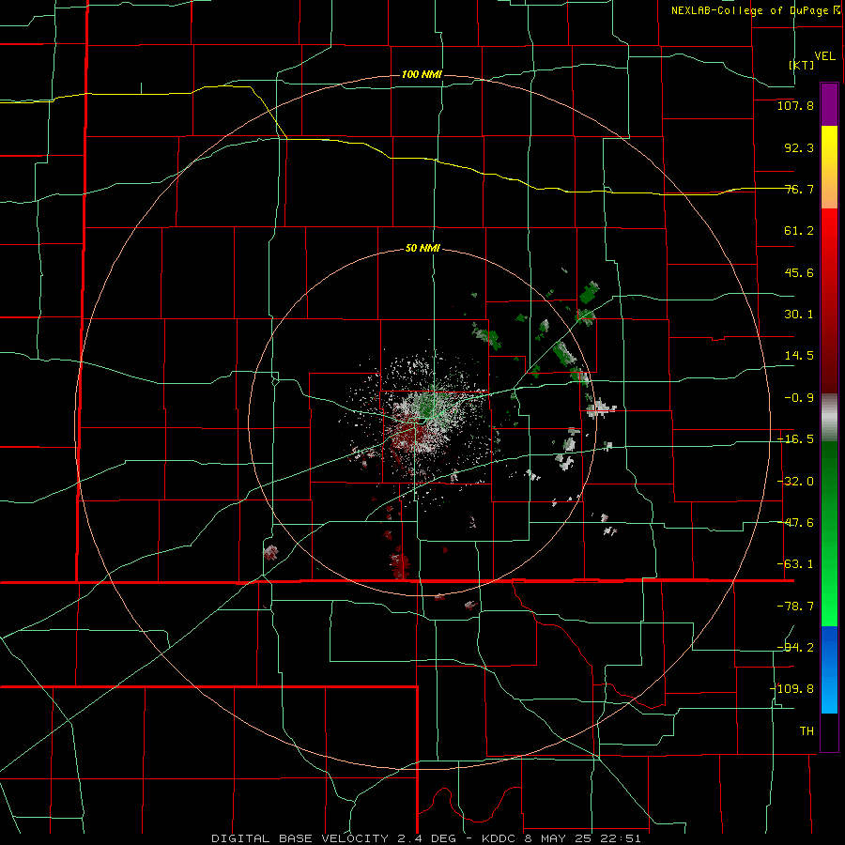Pick the blue segment of the color bar
This screenshot has height=845, width=845.
pyautogui.click(x=829, y=669)
